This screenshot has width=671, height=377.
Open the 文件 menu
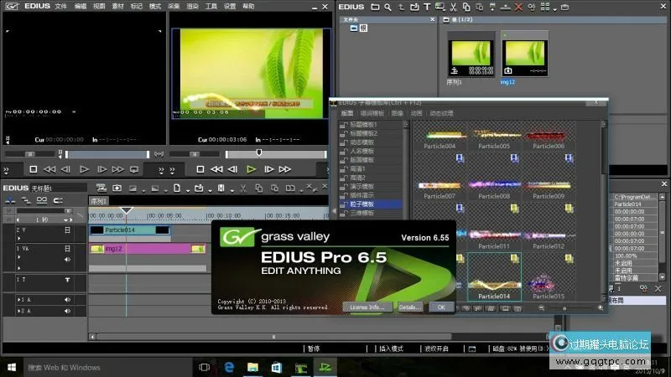click(x=60, y=6)
